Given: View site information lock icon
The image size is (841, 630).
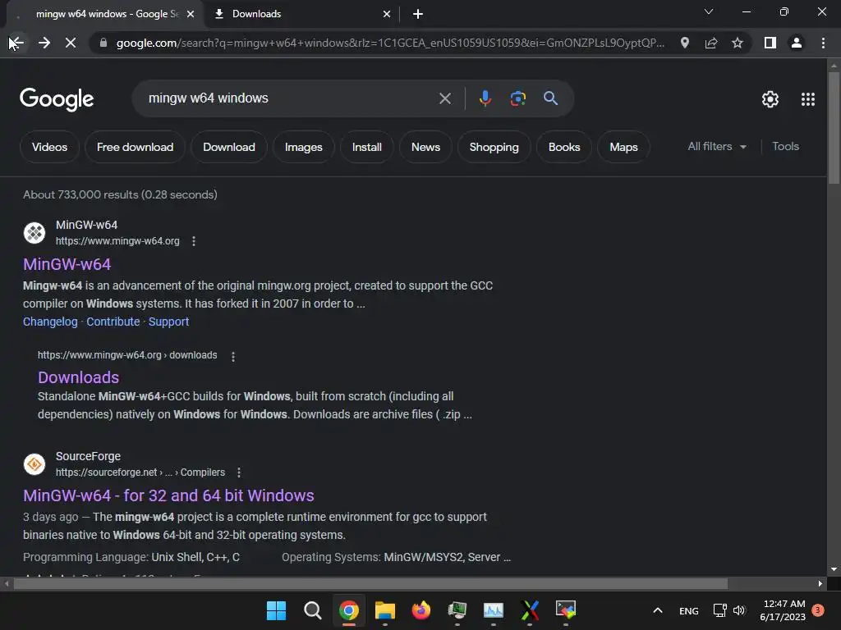Looking at the screenshot, I should 103,43.
